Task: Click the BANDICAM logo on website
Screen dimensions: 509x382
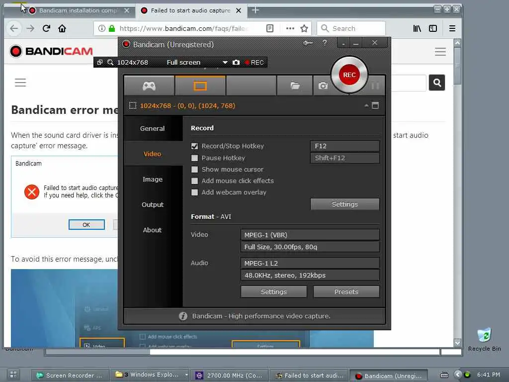Action: 51,51
